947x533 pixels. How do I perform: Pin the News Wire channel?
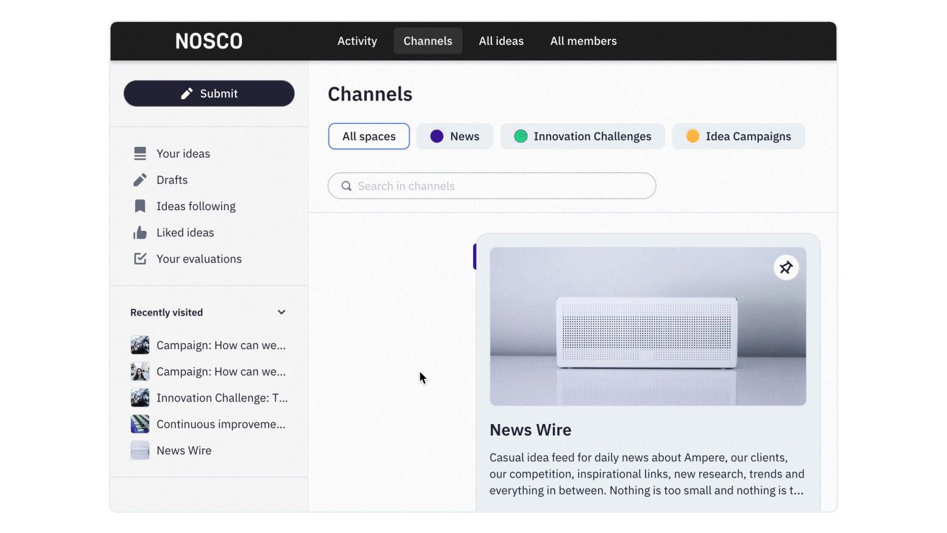pyautogui.click(x=786, y=267)
